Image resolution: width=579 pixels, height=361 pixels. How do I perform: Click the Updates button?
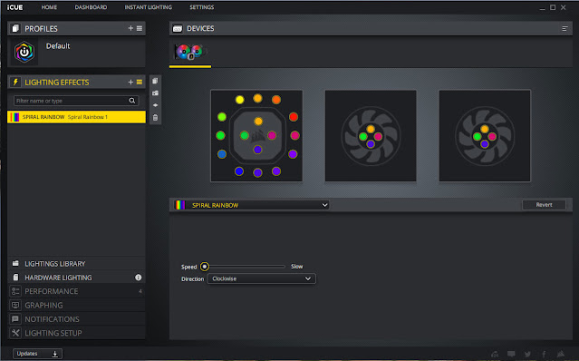point(37,354)
